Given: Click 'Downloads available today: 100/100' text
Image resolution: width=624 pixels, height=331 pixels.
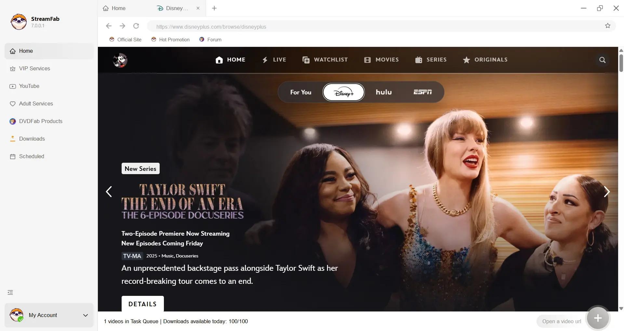Looking at the screenshot, I should 206,321.
